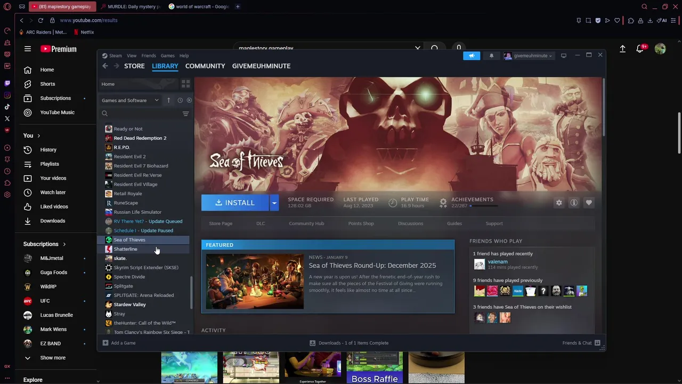Viewport: 682px width, 384px height.
Task: Open the Points Shop tab
Action: (361, 223)
